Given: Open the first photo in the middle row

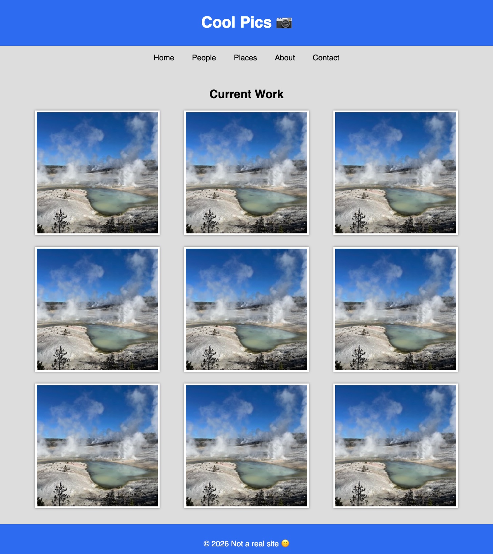Looking at the screenshot, I should coord(97,309).
